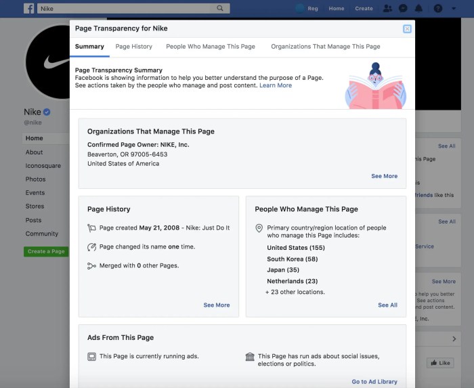Click See More under Organizations section
This screenshot has width=474, height=388.
coord(384,176)
